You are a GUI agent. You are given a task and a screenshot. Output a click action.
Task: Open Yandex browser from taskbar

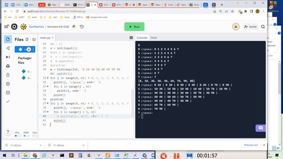(x=53, y=155)
